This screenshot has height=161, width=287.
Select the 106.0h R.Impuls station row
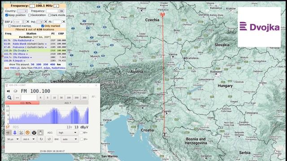[x=35, y=61]
